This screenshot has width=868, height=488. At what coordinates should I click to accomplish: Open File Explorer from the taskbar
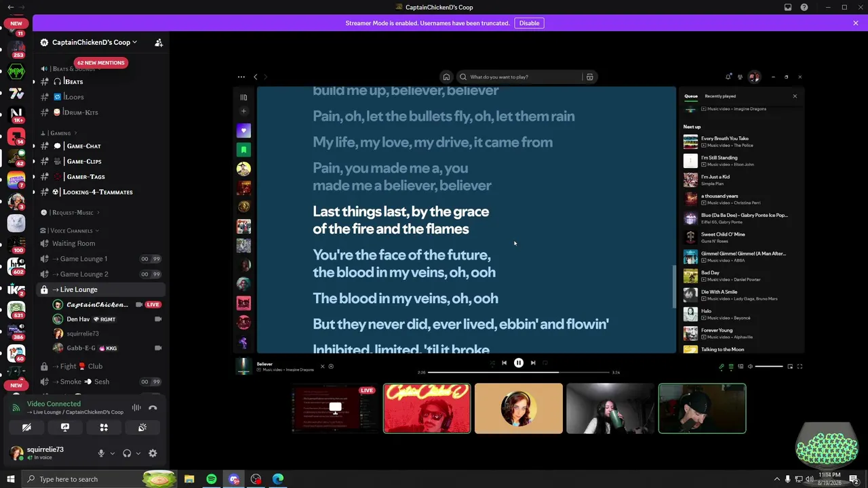point(189,479)
